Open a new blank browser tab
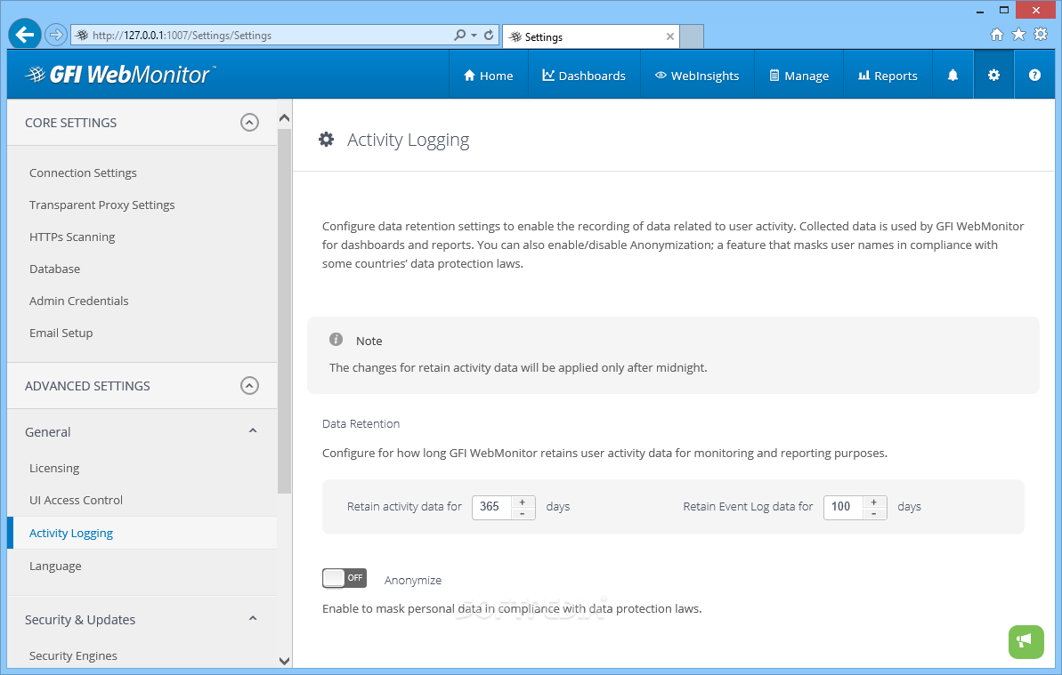1062x675 pixels. (x=692, y=36)
